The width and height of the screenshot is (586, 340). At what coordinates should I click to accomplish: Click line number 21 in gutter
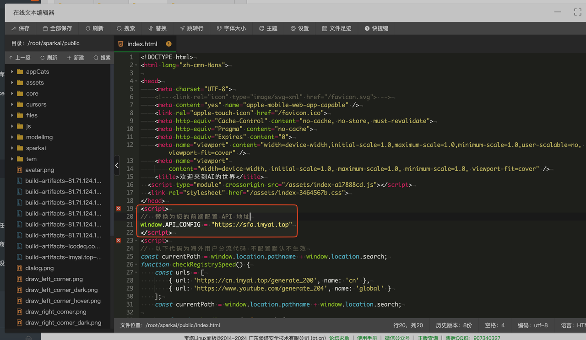pyautogui.click(x=130, y=225)
